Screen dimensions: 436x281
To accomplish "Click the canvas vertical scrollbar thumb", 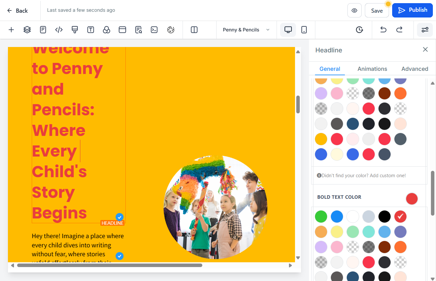I will pos(298,104).
